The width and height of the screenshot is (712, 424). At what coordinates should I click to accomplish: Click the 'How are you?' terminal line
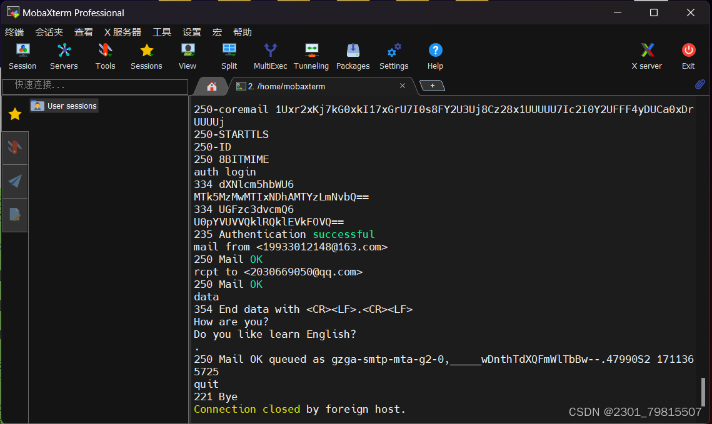[x=231, y=322]
